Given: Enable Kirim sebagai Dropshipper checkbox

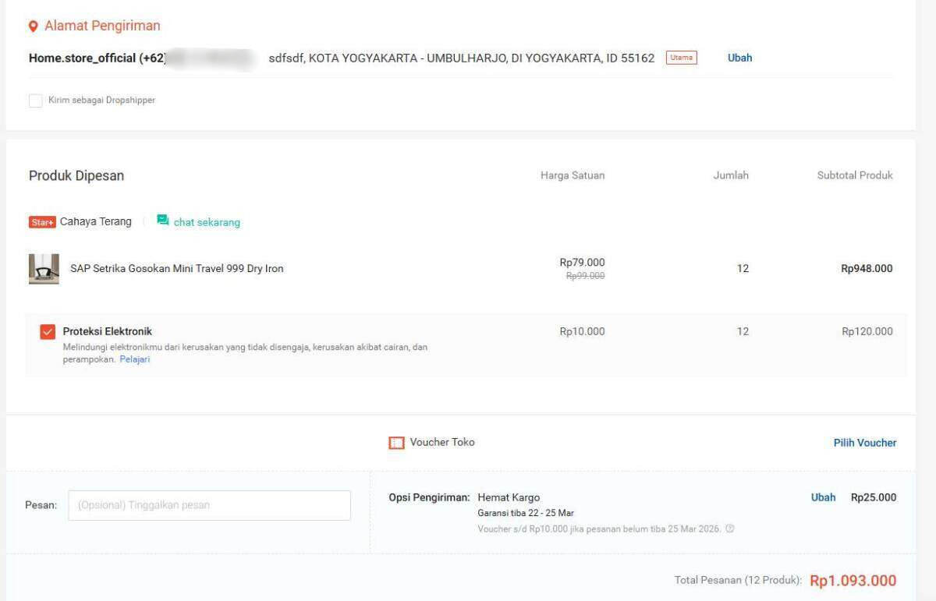Looking at the screenshot, I should pyautogui.click(x=36, y=101).
